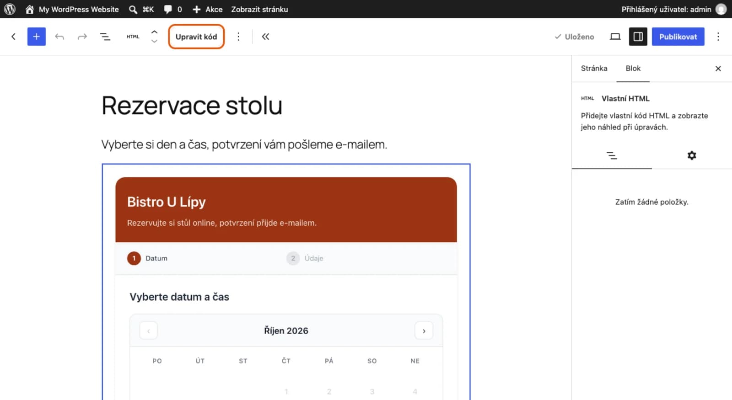Click the Rezervace stolu page title
Viewport: 732px width, 400px height.
[192, 106]
